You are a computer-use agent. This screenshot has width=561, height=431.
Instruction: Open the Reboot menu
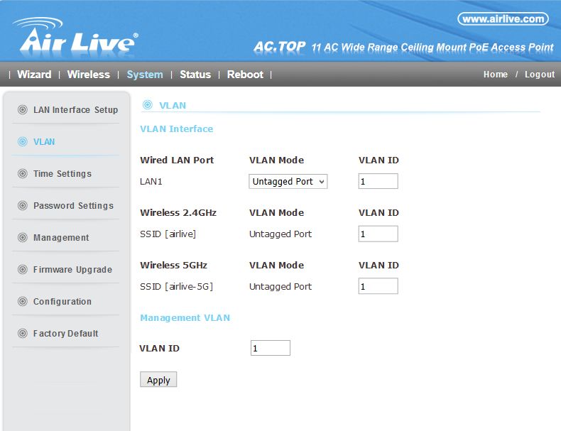coord(245,75)
